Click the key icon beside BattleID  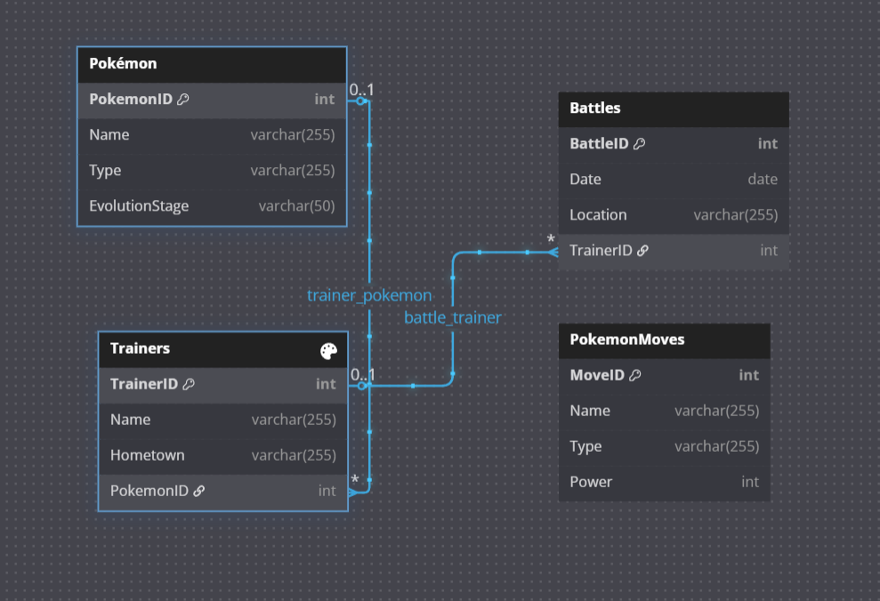coord(639,144)
